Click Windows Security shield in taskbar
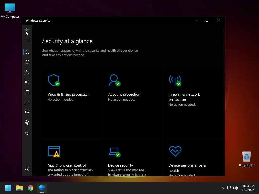Screen dimensions: 259x194 (x=42, y=188)
